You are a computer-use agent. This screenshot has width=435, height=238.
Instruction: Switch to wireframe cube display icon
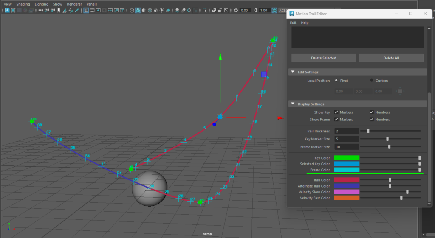[132, 10]
